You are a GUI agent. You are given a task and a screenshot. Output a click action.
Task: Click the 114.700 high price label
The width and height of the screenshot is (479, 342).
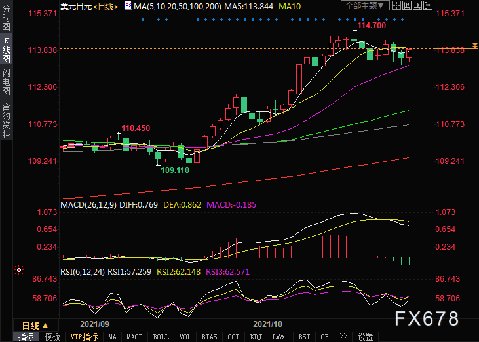(x=372, y=26)
